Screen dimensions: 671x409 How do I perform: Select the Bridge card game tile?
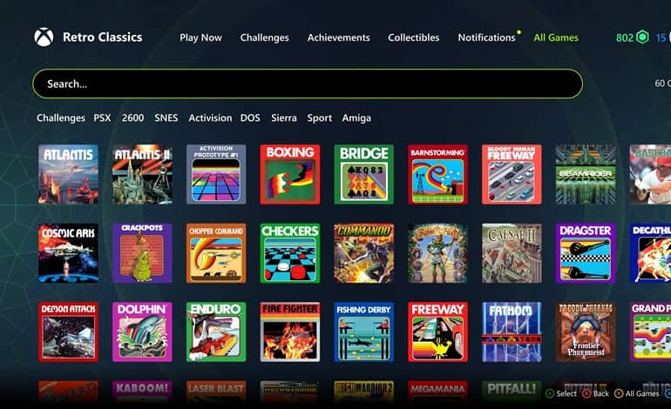(363, 174)
